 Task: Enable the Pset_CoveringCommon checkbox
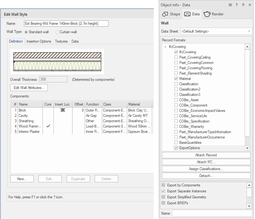point(176,63)
